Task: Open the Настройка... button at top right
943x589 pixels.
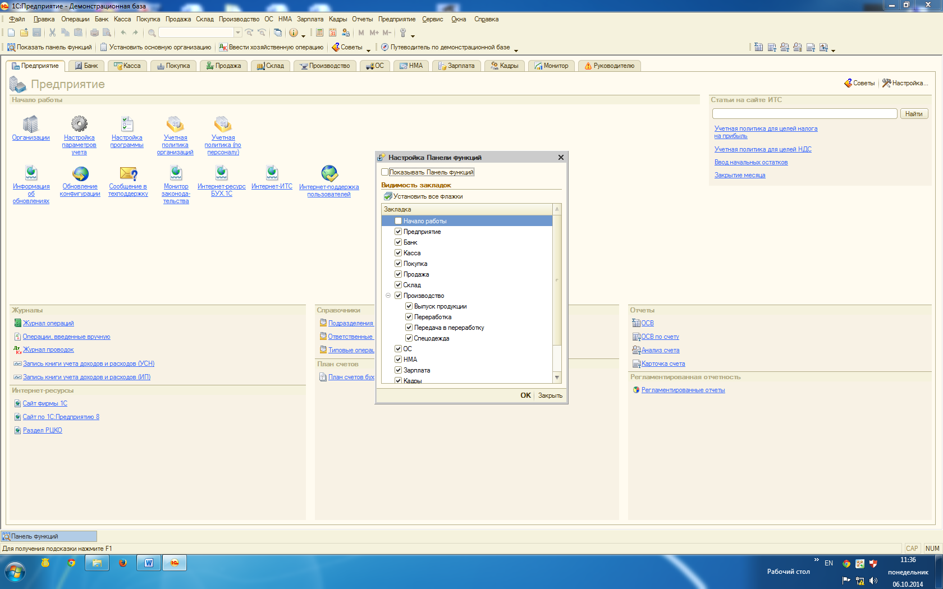Action: (x=905, y=83)
